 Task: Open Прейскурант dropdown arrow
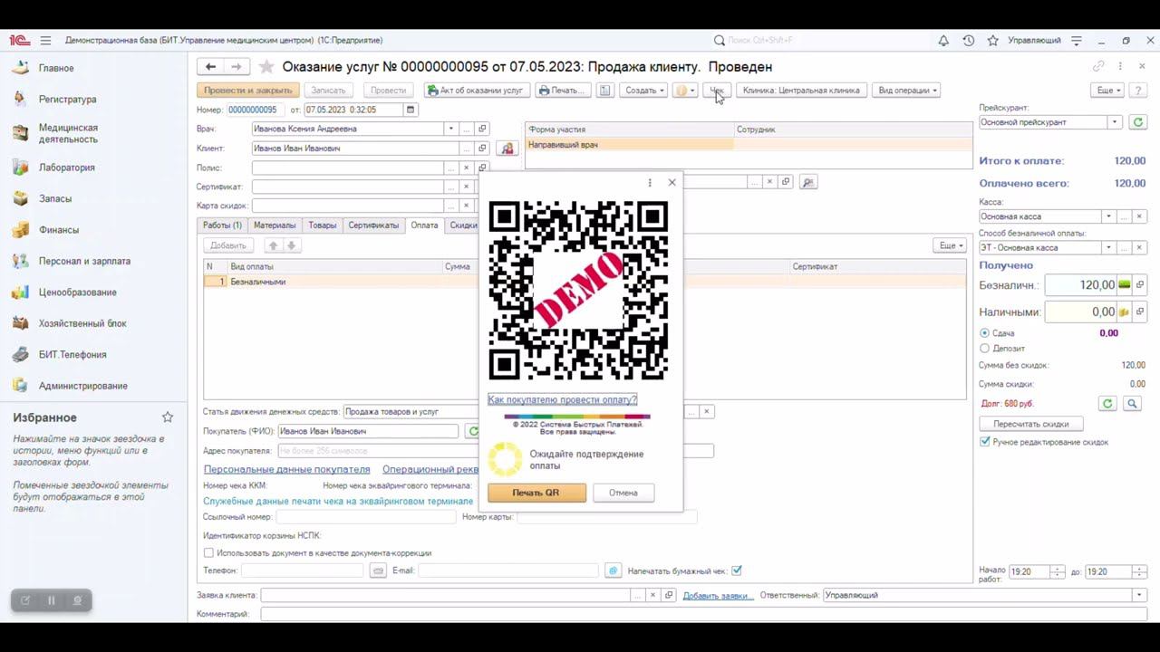click(1115, 122)
